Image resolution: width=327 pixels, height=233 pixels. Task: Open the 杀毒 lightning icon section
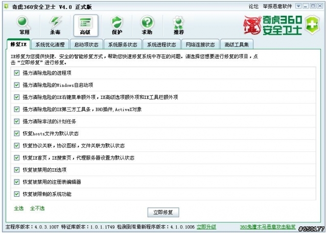pyautogui.click(x=55, y=25)
